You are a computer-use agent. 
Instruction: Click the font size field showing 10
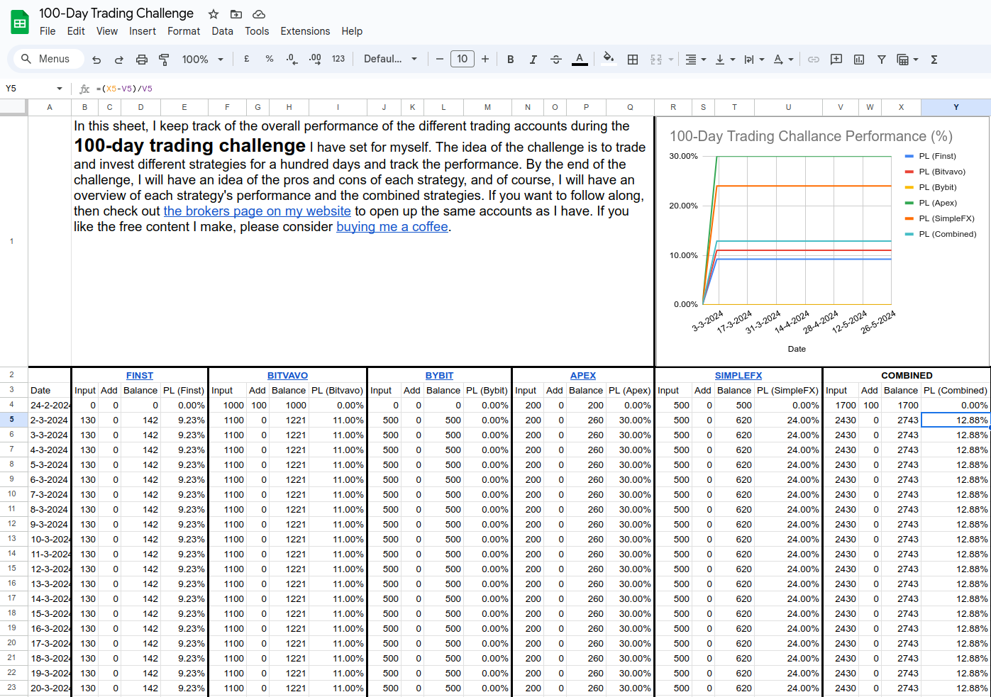463,59
